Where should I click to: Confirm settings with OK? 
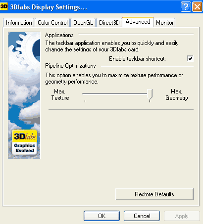(101, 216)
